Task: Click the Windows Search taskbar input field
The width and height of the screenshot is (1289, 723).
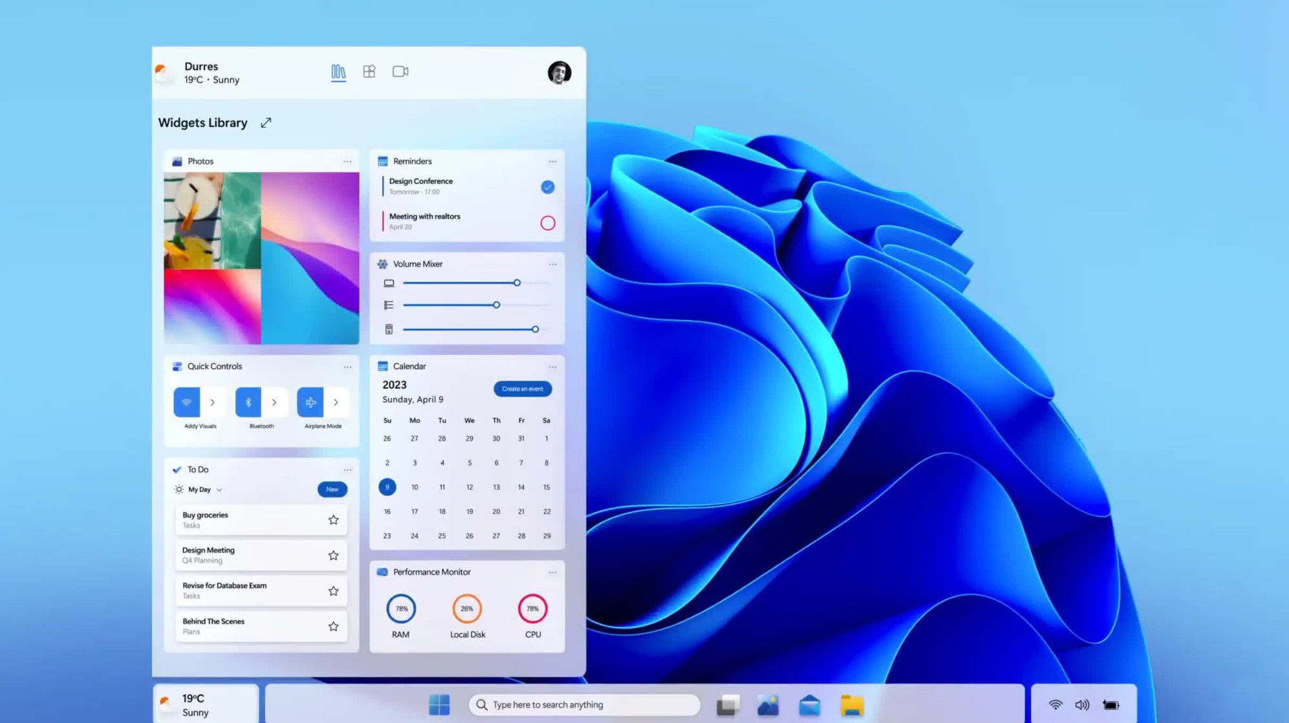Action: 585,704
